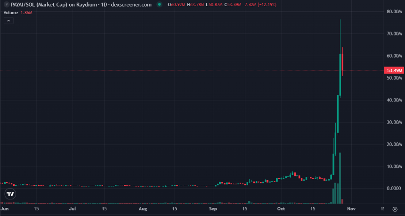The height and width of the screenshot is (216, 405).
Task: Open the TradingView logo link
Action: 9,194
